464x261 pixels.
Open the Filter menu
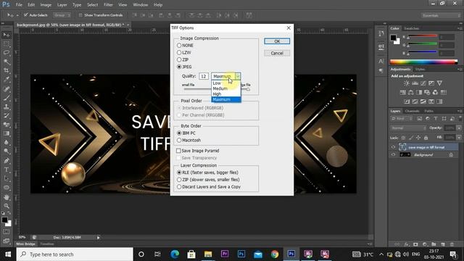click(x=108, y=5)
